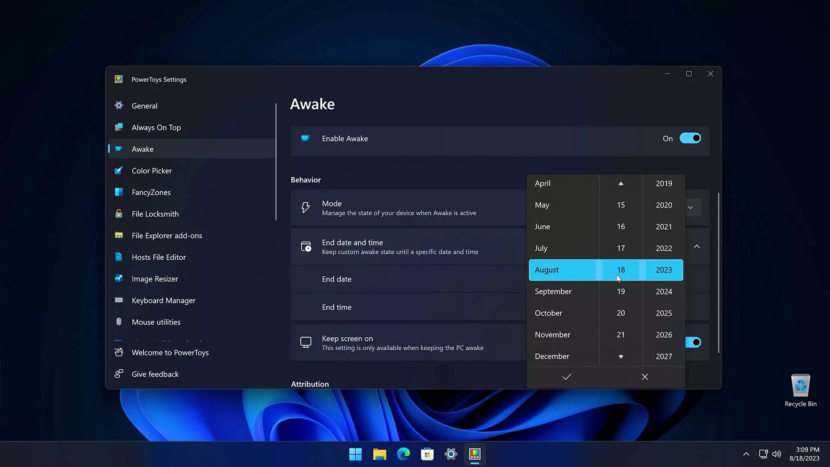Confirm the date with the checkmark button
830x467 pixels.
567,377
